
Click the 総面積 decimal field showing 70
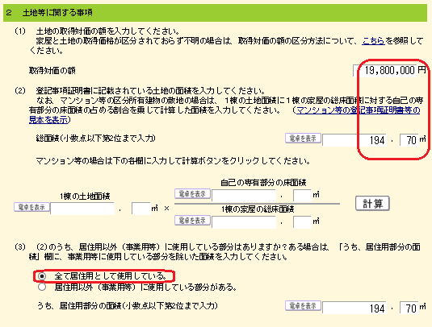409,140
